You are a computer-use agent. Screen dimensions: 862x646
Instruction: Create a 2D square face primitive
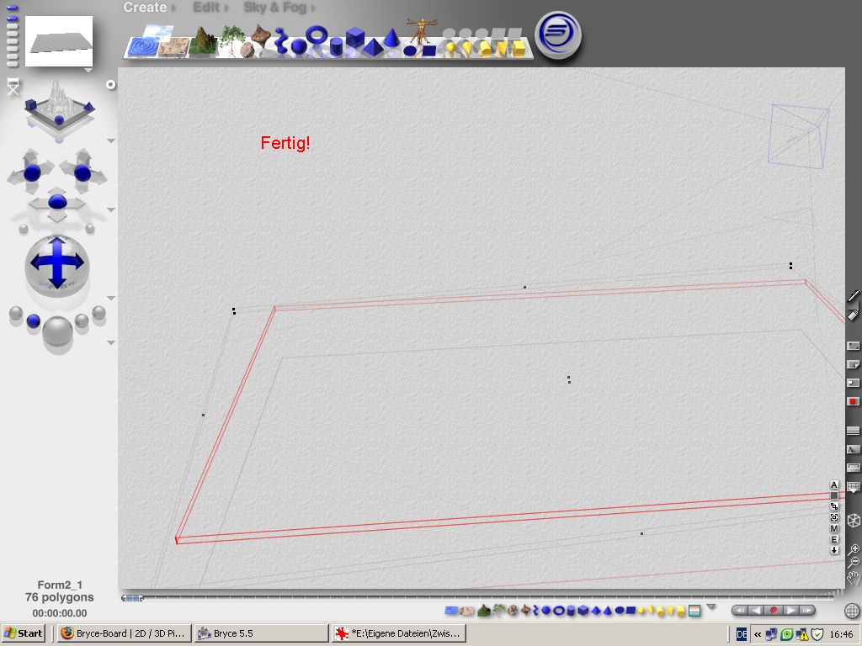pyautogui.click(x=428, y=51)
